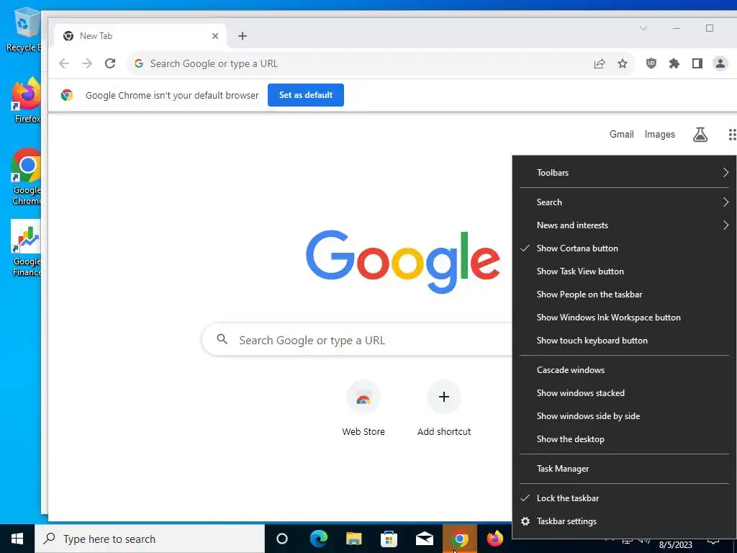Choose Show windows stacked

click(x=624, y=393)
